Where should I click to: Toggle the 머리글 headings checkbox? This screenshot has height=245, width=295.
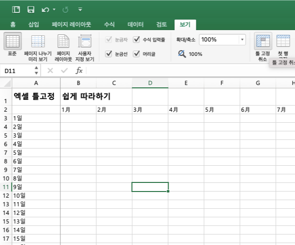pos(136,54)
